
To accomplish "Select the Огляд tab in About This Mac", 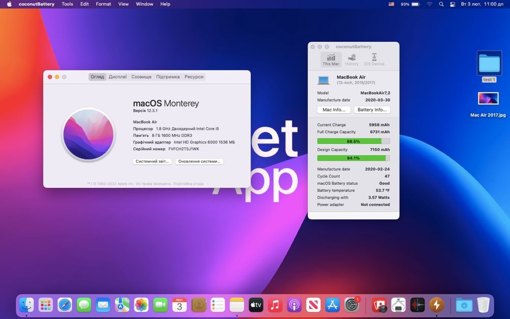I will pyautogui.click(x=97, y=77).
